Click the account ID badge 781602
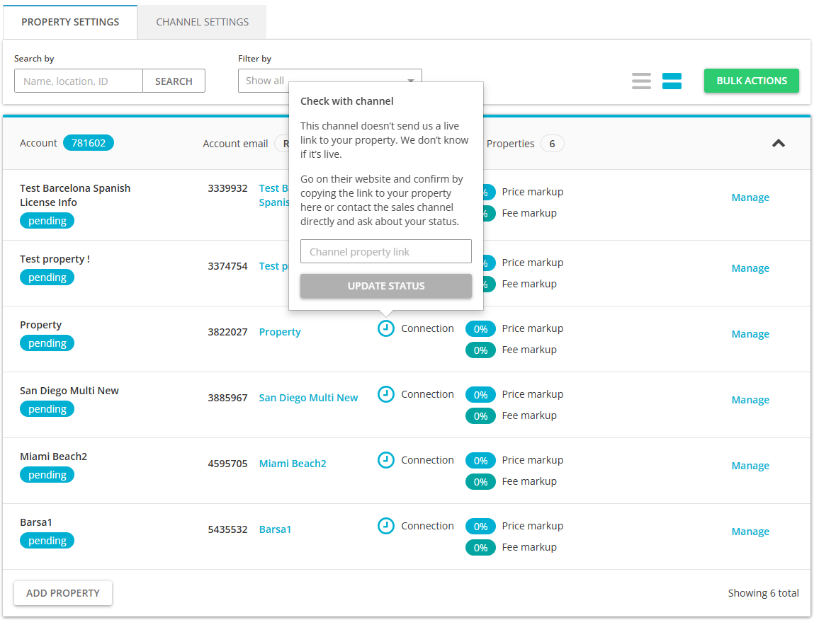 tap(89, 143)
